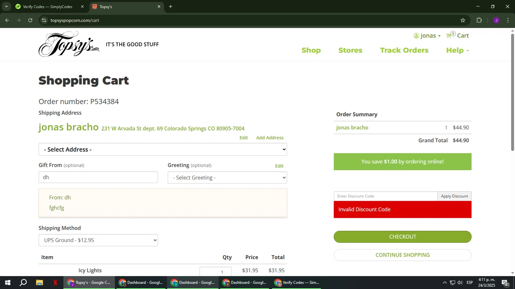Click jonas bracho in Order Summary
The width and height of the screenshot is (515, 289).
point(352,127)
